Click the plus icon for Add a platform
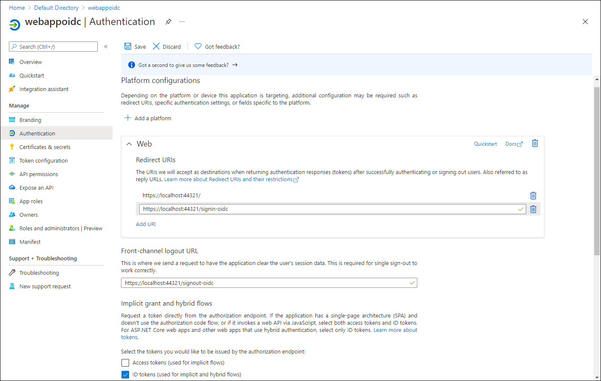Image resolution: width=601 pixels, height=381 pixels. [x=128, y=118]
